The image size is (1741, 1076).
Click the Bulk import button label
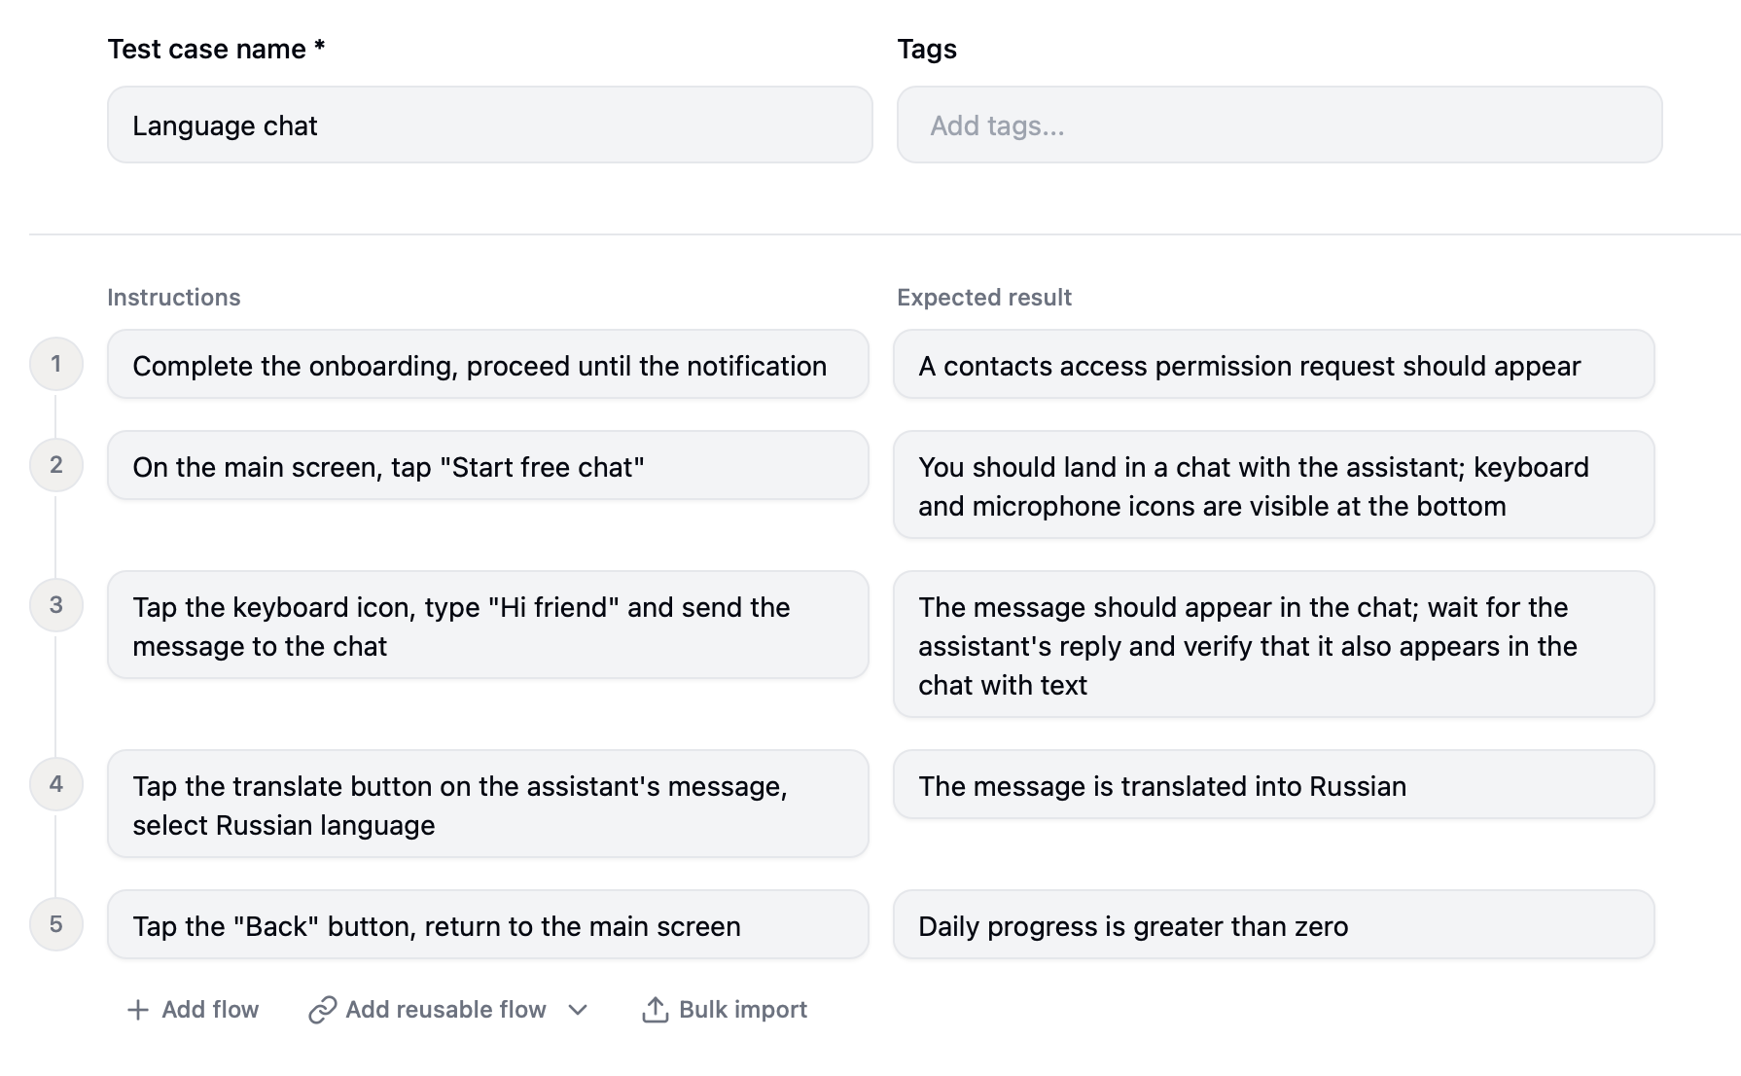coord(743,1010)
